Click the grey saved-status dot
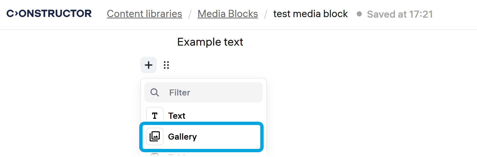The height and width of the screenshot is (157, 477). pyautogui.click(x=359, y=14)
